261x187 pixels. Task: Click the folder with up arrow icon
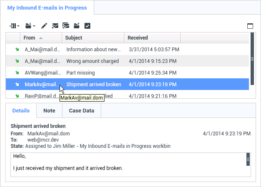pos(77,26)
